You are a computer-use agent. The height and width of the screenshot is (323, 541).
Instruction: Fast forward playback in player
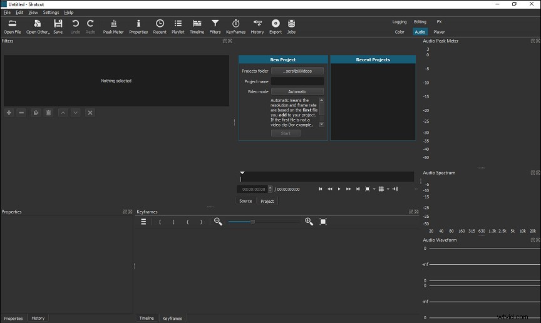[x=348, y=189]
